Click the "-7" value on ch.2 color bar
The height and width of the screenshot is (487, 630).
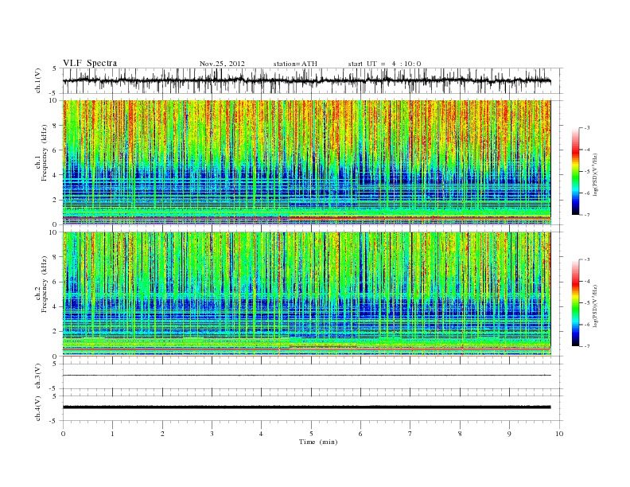[586, 346]
